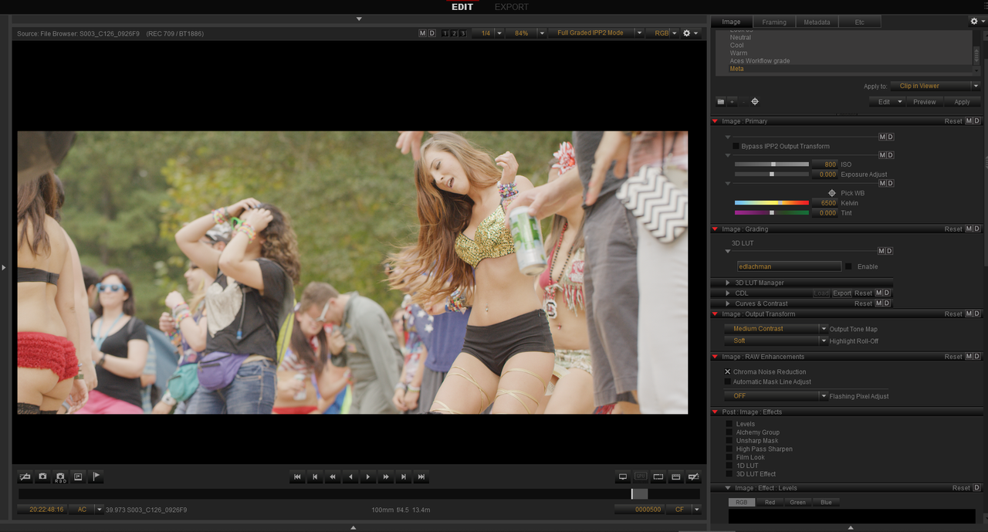Image resolution: width=988 pixels, height=532 pixels.
Task: Enable Automatic Mask Line Adjust
Action: pos(727,381)
